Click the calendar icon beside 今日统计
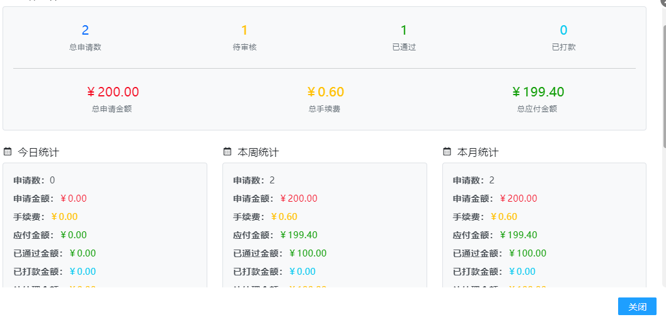666x317 pixels. [x=8, y=152]
